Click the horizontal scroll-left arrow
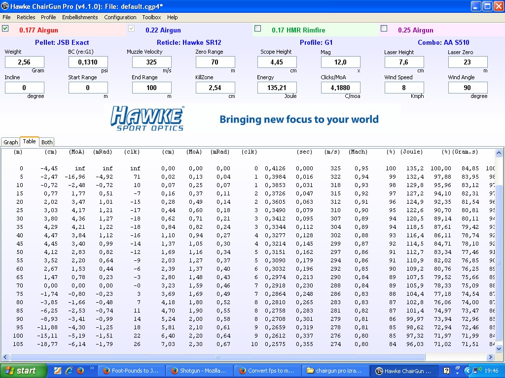Viewport: 505px width, 378px height. [x=5, y=357]
